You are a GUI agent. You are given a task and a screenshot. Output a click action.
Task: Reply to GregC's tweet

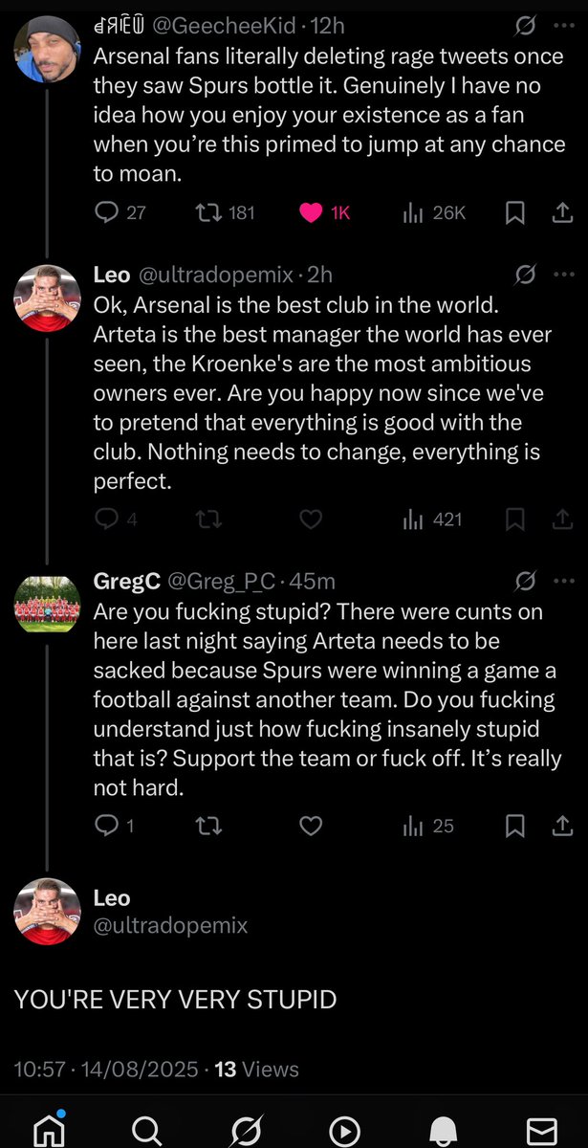pyautogui.click(x=106, y=826)
